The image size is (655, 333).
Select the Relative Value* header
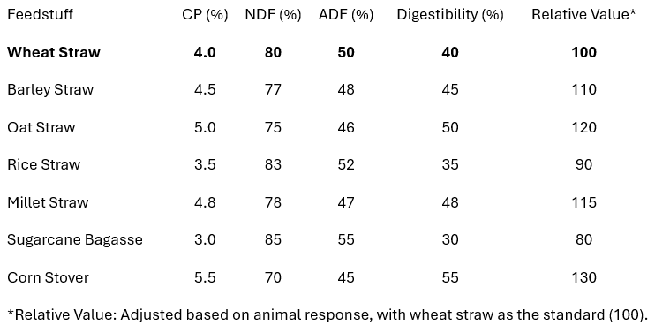(583, 15)
